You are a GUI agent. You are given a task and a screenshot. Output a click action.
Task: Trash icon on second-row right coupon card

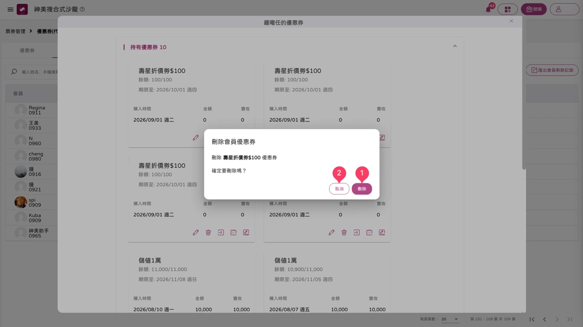pos(344,232)
